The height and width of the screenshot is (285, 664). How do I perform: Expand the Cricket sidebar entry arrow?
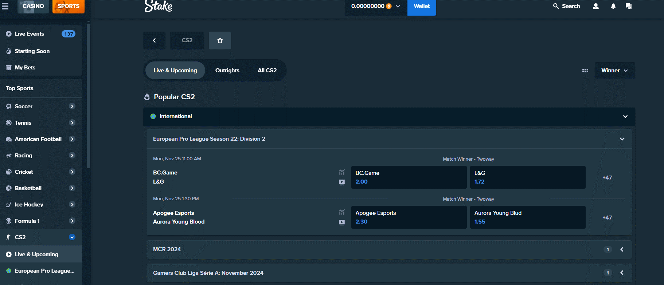click(x=72, y=172)
